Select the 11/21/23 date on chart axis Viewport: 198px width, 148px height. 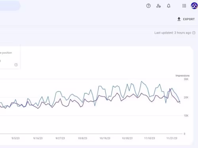(x=172, y=138)
